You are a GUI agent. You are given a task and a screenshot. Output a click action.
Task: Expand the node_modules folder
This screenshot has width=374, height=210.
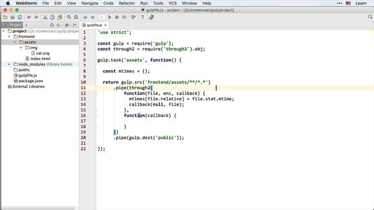coord(9,64)
